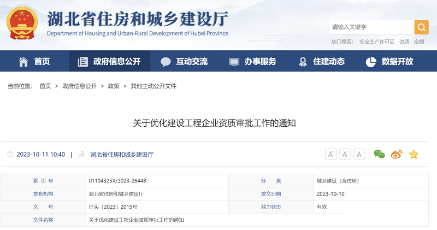
Task: Click the 热门搜索 label
Action: coord(342,42)
